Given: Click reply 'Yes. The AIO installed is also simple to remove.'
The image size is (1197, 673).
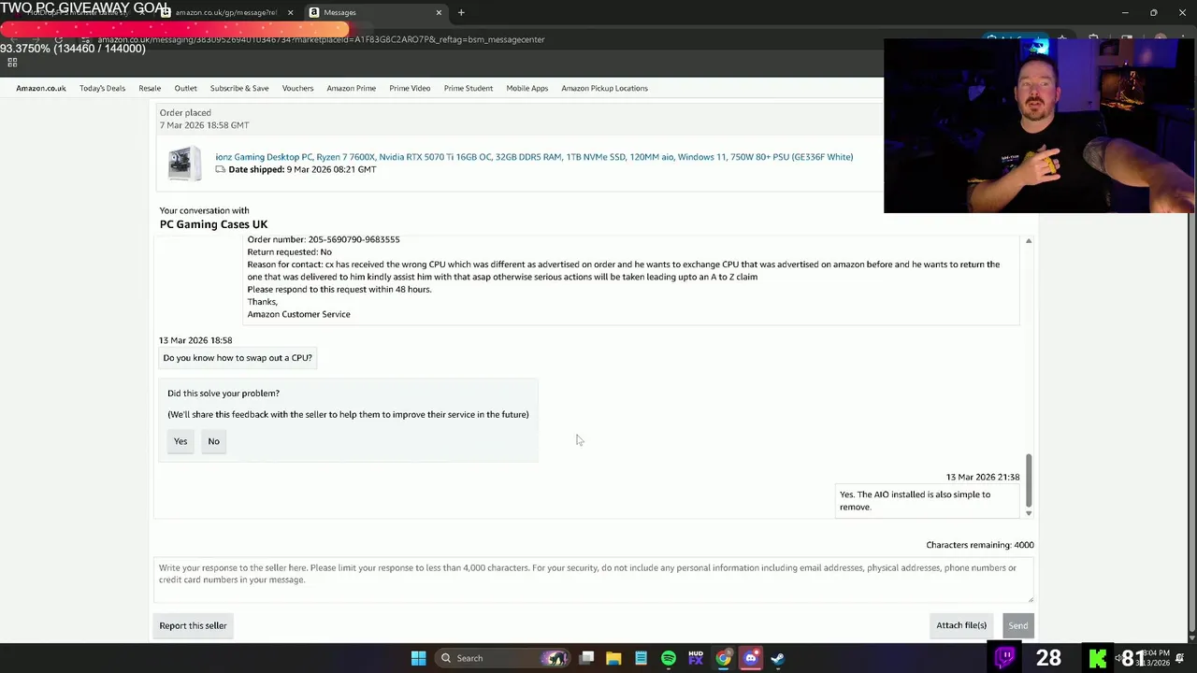Looking at the screenshot, I should click(926, 500).
